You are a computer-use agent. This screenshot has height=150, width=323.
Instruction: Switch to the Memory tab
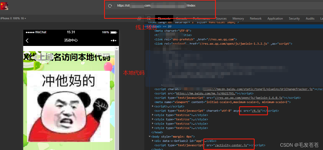[238, 19]
